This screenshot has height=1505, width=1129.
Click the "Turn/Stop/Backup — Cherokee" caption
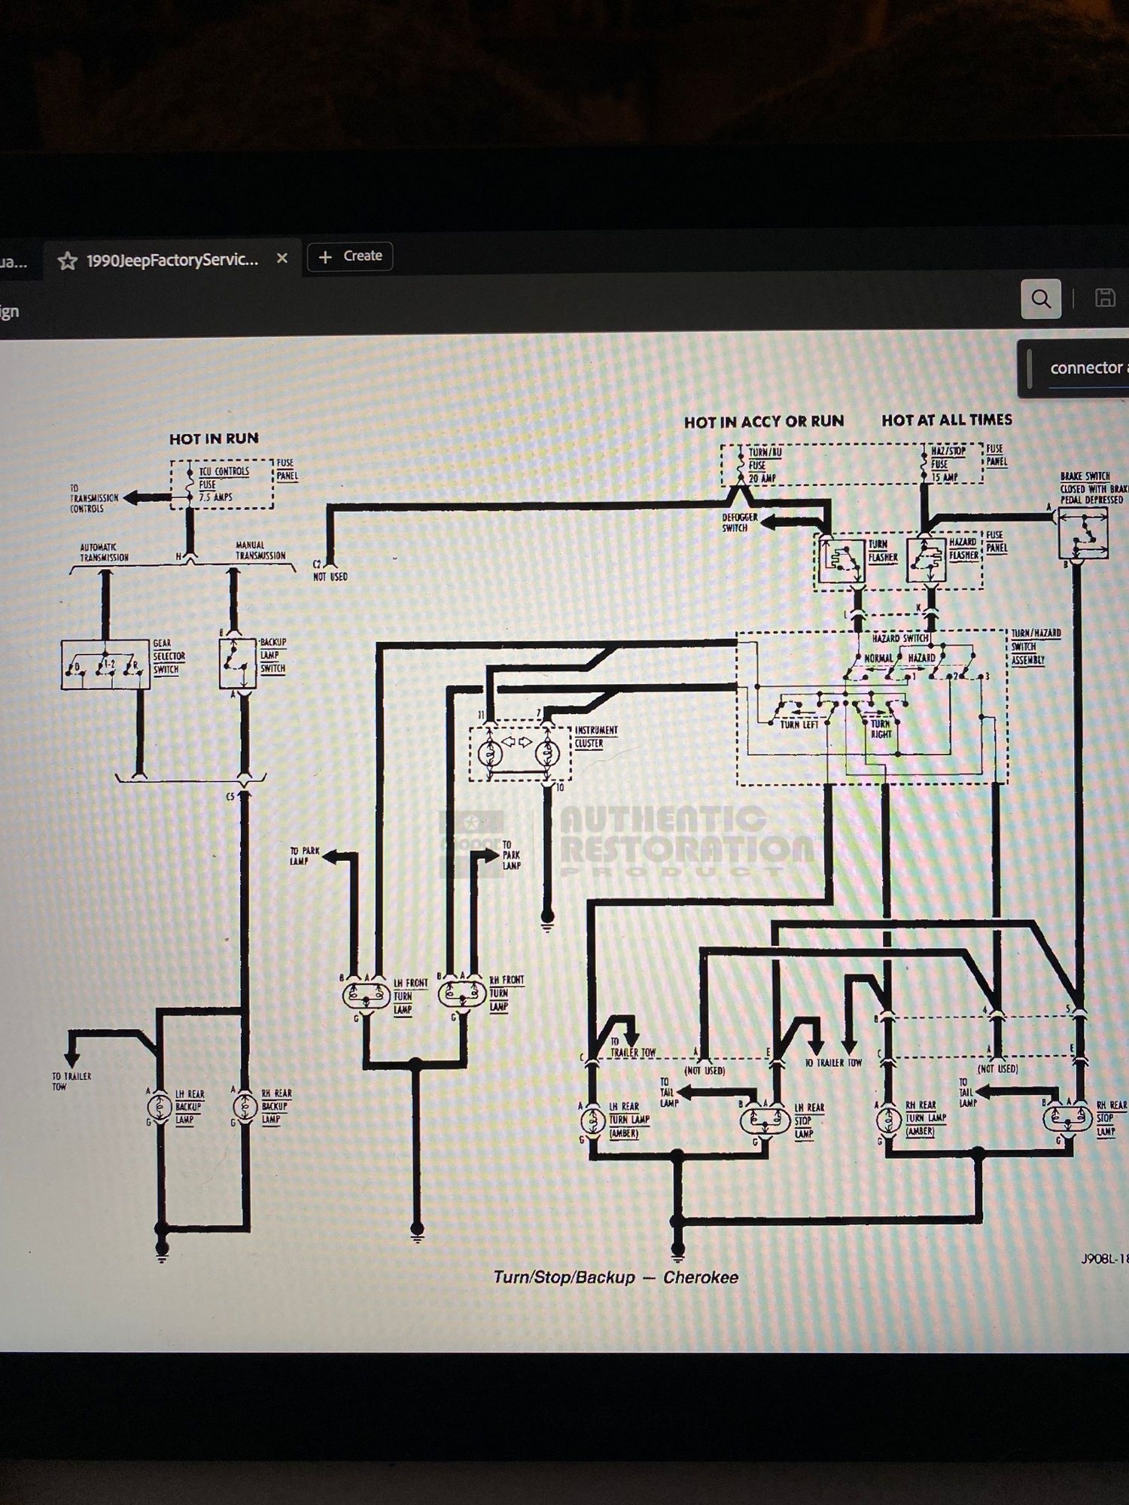click(615, 1277)
